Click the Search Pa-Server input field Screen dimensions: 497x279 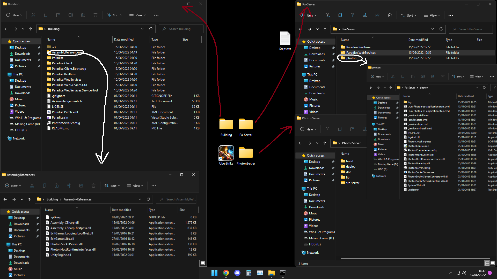tap(471, 29)
